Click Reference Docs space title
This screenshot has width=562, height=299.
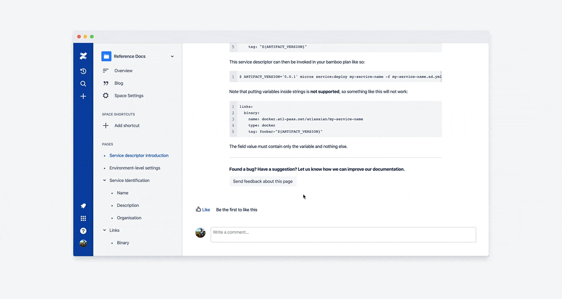tap(130, 57)
